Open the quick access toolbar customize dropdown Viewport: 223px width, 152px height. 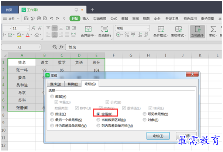click(x=64, y=18)
